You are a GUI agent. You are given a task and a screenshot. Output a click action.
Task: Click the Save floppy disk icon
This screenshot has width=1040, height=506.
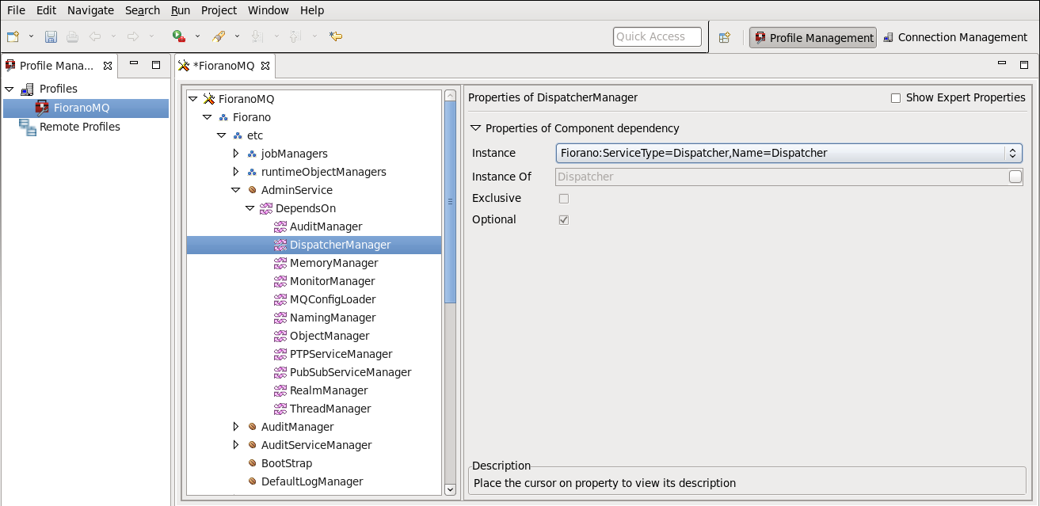click(x=51, y=36)
